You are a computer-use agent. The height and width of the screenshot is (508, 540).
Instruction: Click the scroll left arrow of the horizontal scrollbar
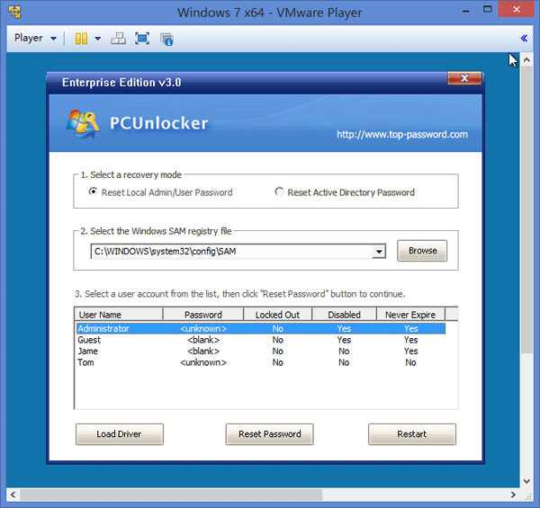point(13,495)
